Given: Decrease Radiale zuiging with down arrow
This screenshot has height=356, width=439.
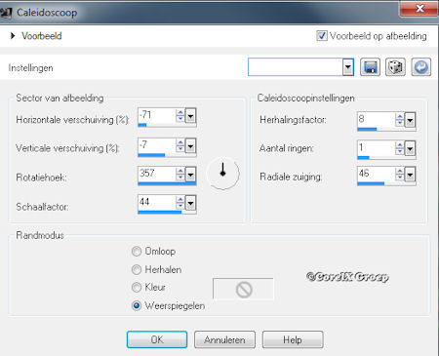Looking at the screenshot, I should [x=400, y=178].
